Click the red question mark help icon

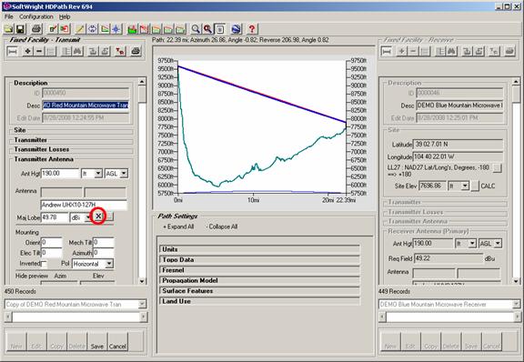click(252, 29)
